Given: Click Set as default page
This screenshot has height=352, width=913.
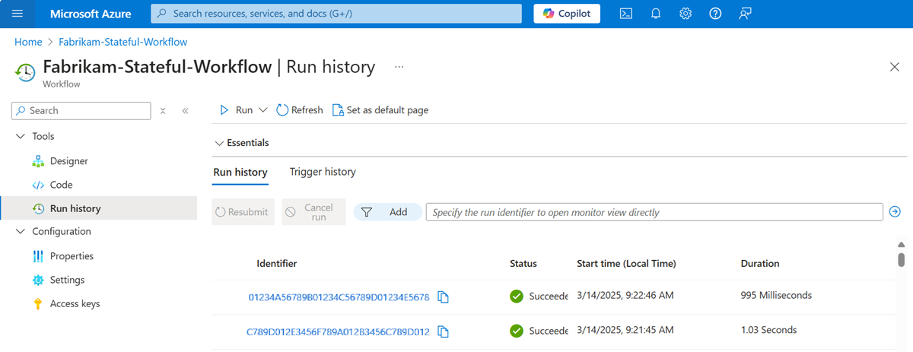Looking at the screenshot, I should [x=380, y=110].
